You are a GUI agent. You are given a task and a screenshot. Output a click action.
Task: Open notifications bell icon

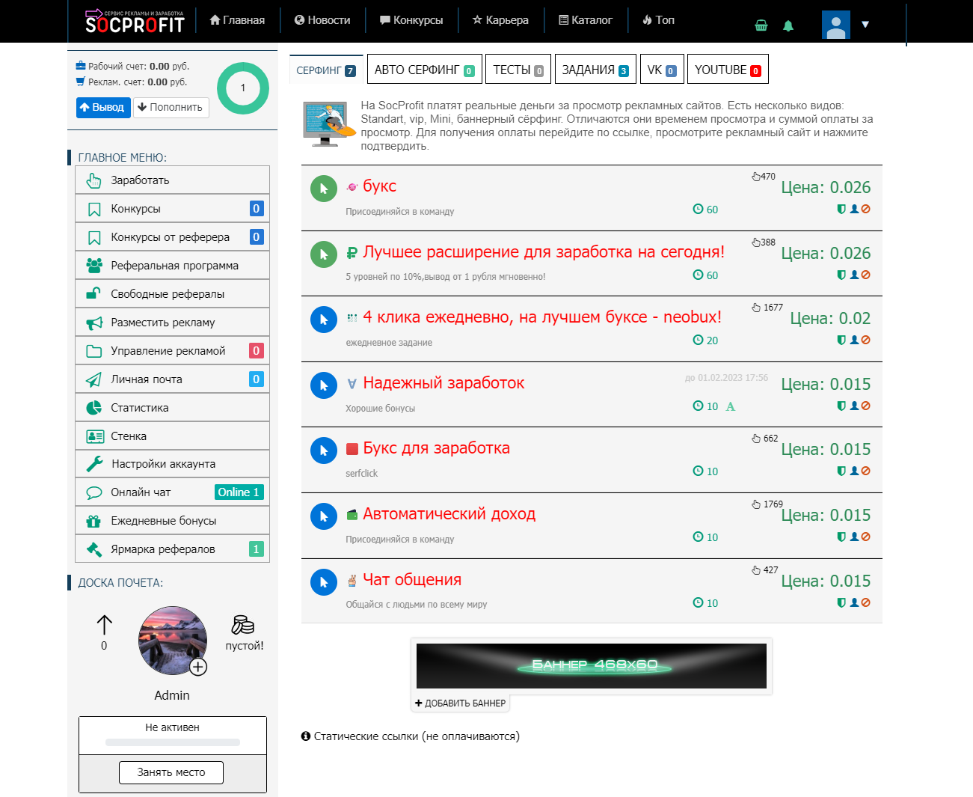pos(788,25)
